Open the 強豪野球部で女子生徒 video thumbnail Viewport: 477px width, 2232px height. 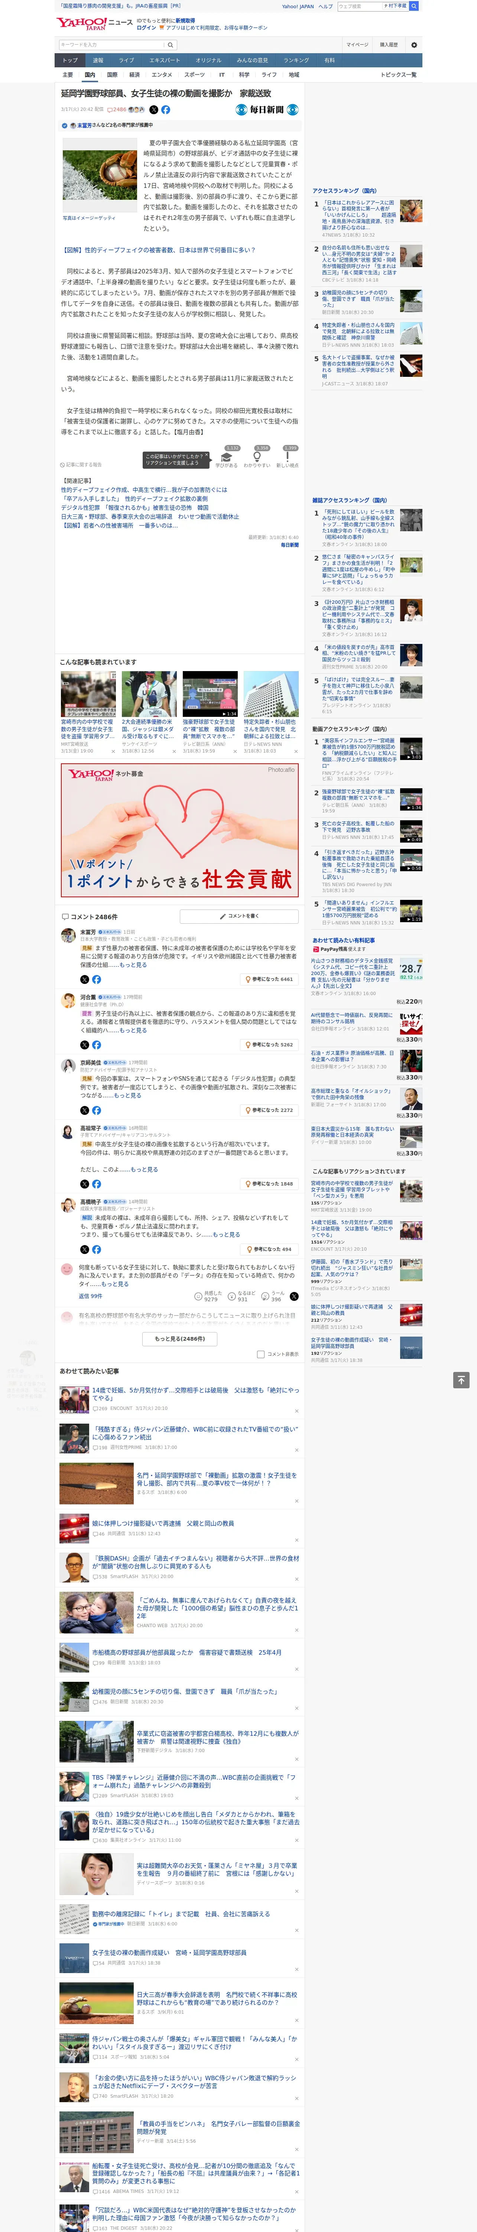coord(210,694)
